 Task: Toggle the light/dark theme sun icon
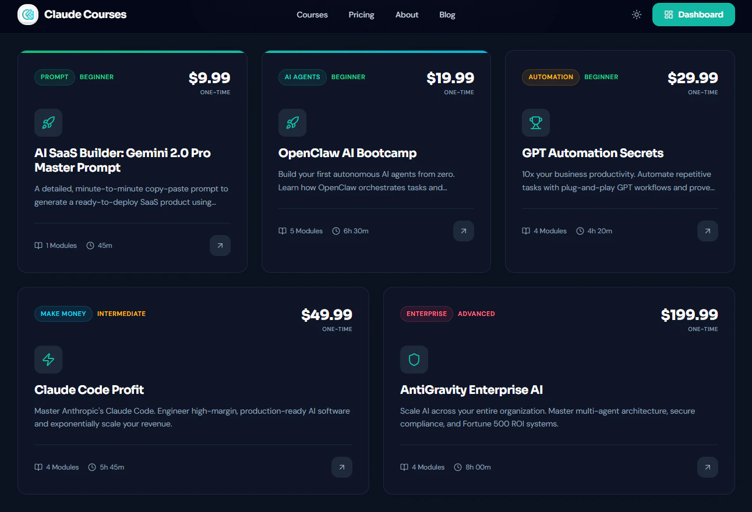(x=637, y=15)
